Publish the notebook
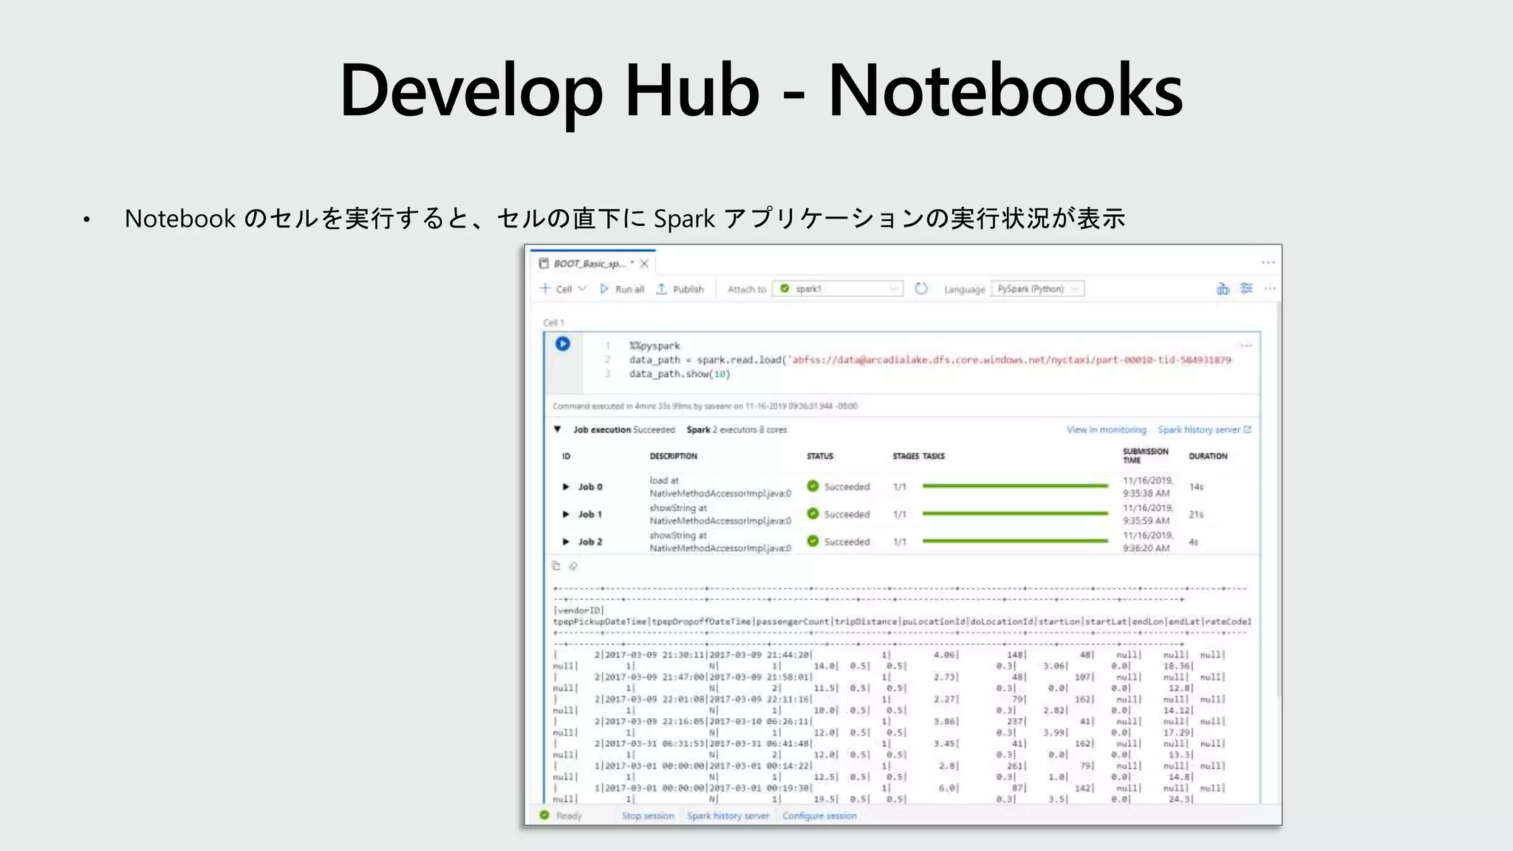The width and height of the screenshot is (1513, 851). click(x=680, y=289)
